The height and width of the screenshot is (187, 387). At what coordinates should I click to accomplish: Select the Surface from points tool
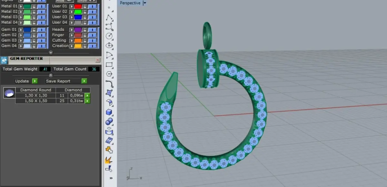[x=109, y=93]
